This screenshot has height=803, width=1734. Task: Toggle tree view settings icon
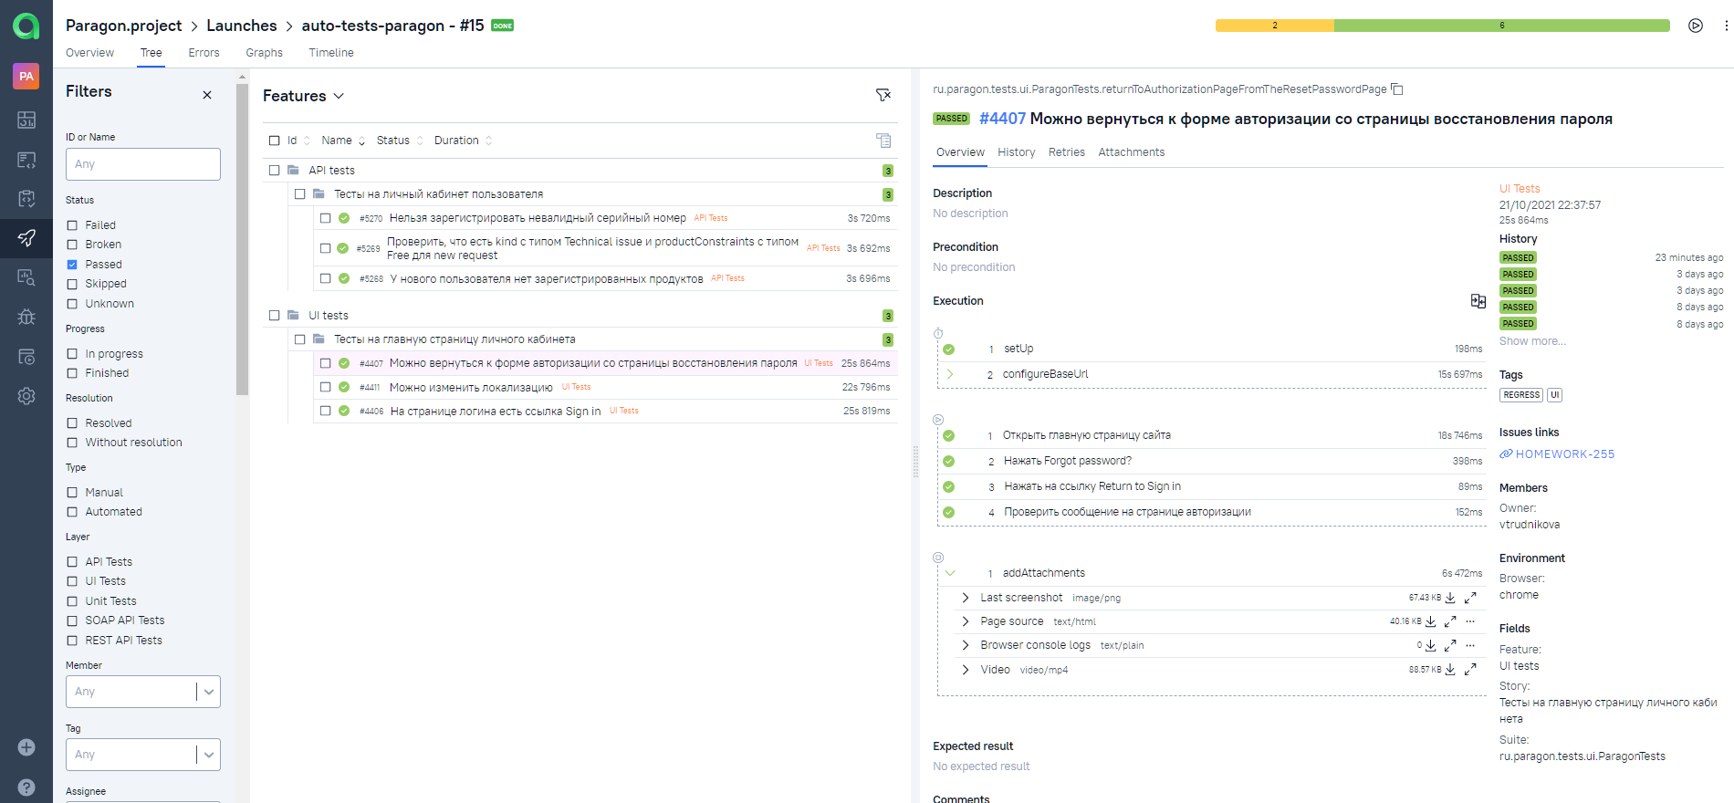[x=883, y=141]
